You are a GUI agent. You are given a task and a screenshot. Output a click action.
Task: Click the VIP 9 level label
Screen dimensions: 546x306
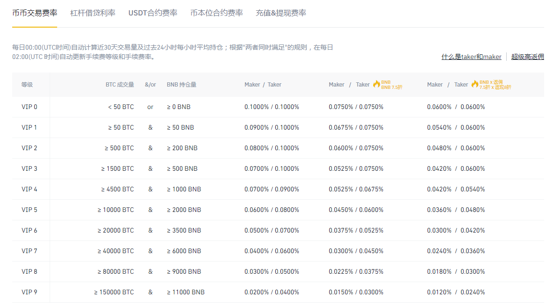point(29,292)
